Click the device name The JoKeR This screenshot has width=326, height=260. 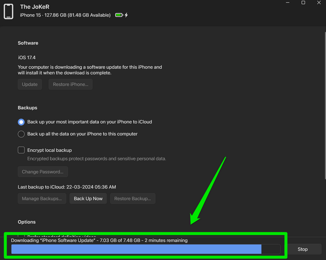34,7
